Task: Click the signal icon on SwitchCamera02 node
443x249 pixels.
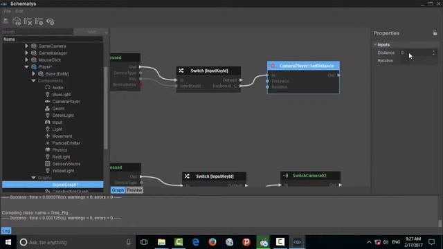Action: click(285, 176)
